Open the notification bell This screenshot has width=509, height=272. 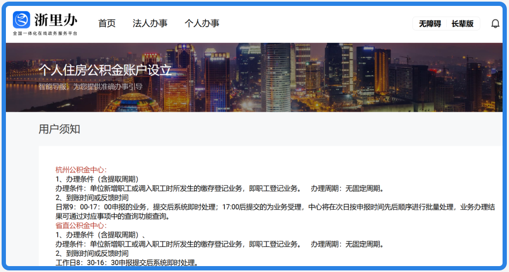(495, 24)
